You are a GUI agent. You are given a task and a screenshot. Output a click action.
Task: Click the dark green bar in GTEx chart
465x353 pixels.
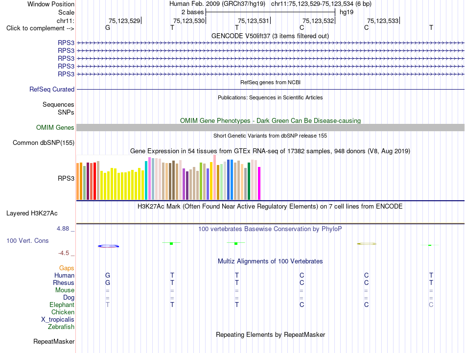click(249, 181)
